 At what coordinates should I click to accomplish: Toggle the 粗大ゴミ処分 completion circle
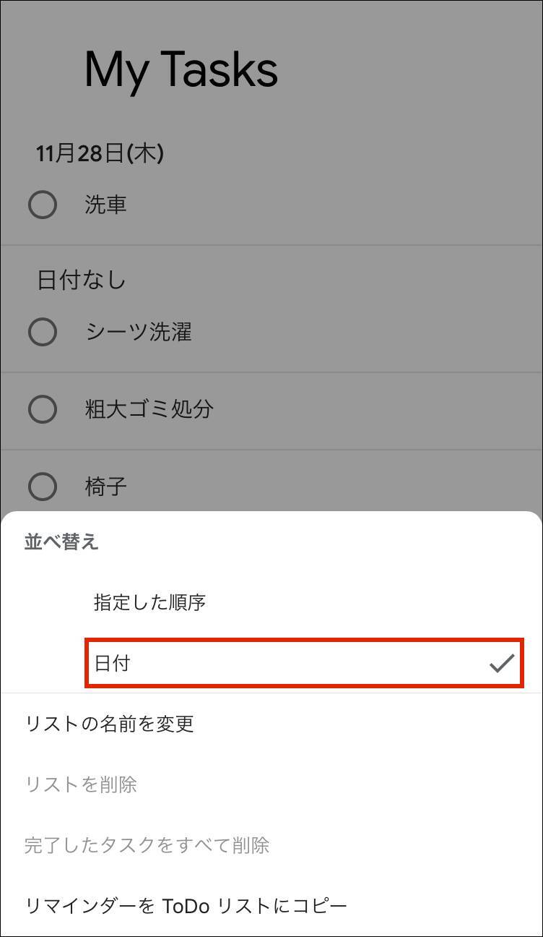[x=43, y=409]
